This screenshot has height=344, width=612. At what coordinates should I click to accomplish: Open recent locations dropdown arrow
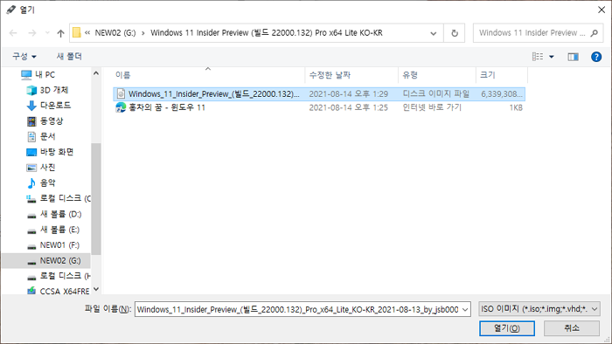pyautogui.click(x=47, y=33)
